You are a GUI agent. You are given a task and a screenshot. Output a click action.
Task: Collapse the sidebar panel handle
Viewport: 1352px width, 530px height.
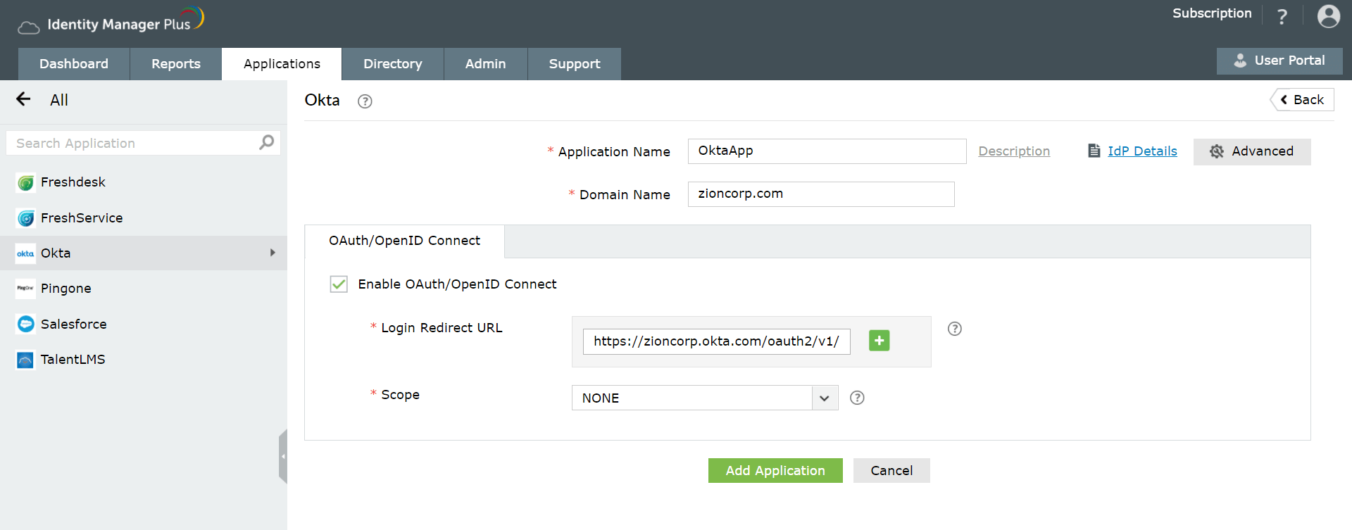point(283,456)
